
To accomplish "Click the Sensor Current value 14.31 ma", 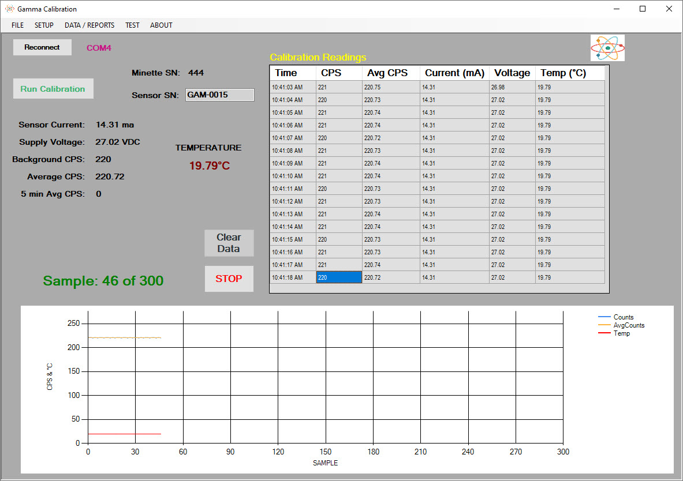I will [x=115, y=125].
